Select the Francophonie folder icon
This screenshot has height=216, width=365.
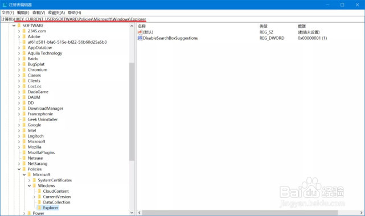click(x=24, y=114)
